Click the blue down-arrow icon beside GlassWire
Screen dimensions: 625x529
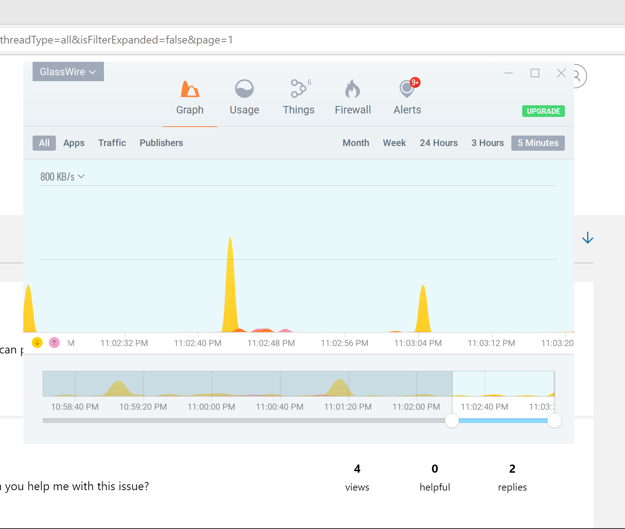[588, 238]
